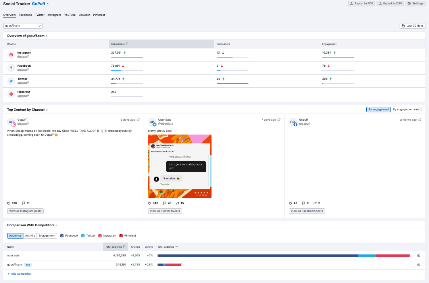Click Export to PDF button
This screenshot has width=429, height=283.
point(362,4)
